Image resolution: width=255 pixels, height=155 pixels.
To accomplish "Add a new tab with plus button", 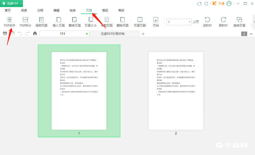I will tap(143, 34).
